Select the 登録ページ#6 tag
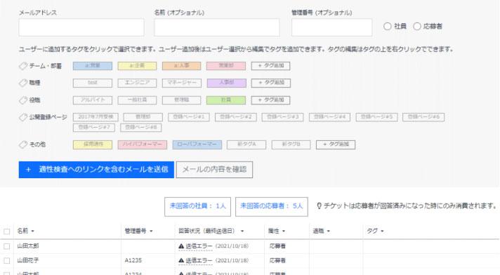 click(423, 117)
